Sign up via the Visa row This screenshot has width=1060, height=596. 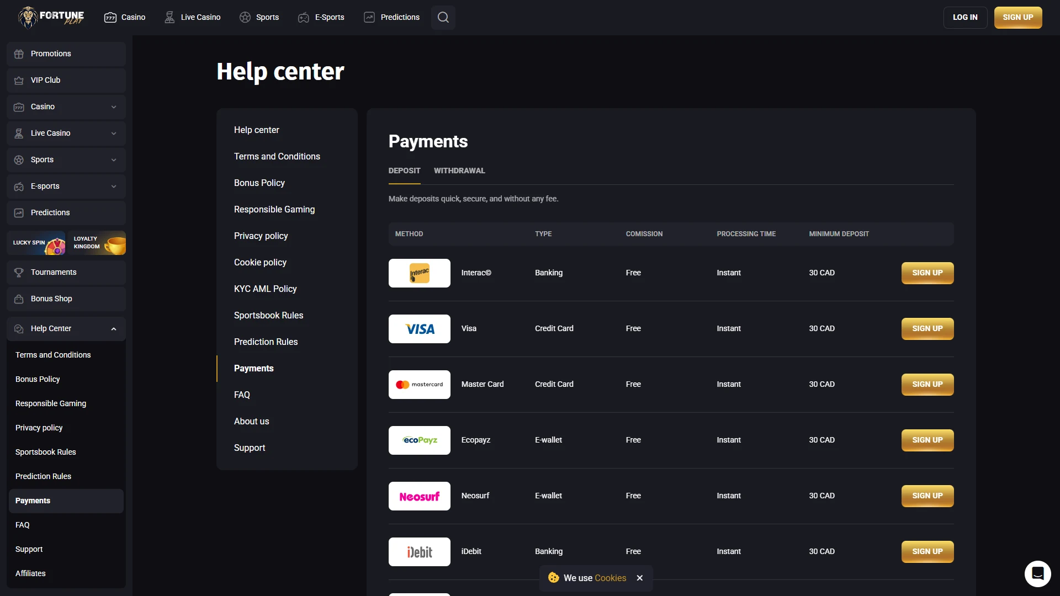pos(928,329)
